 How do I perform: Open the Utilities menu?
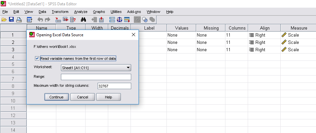click(116, 12)
